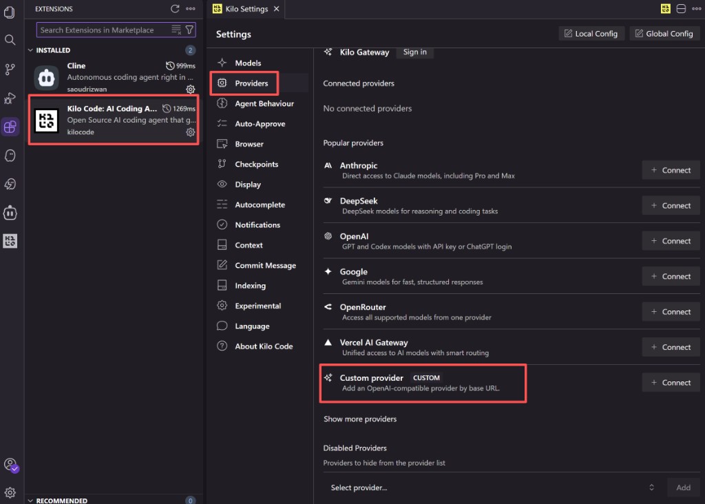Click the Cline extension logo thumbnail
705x504 pixels.
click(46, 78)
